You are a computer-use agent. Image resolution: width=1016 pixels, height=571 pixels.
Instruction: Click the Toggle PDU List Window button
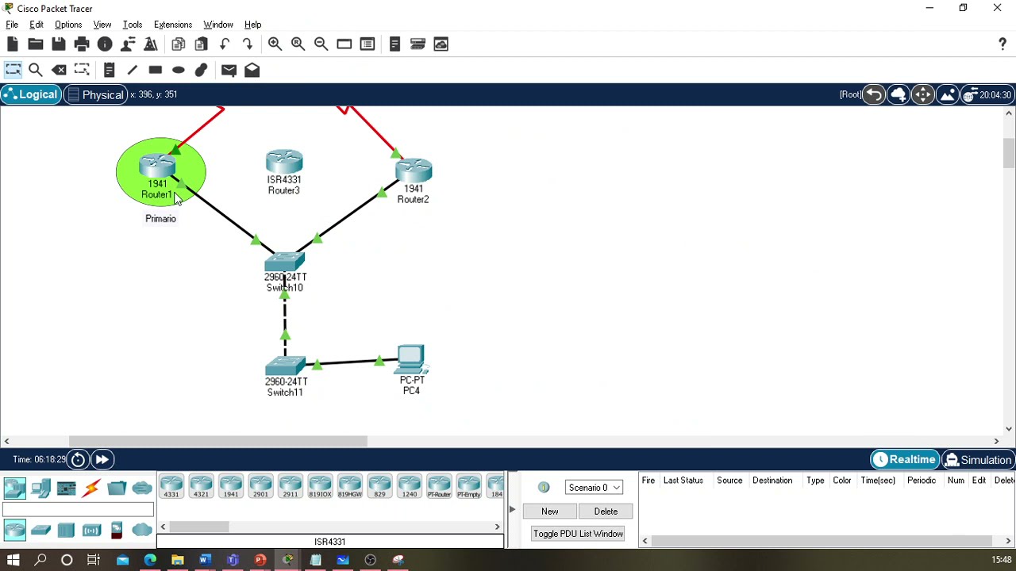[x=578, y=534]
